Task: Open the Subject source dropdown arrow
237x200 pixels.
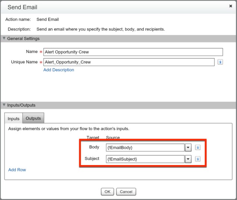Action: (x=188, y=159)
